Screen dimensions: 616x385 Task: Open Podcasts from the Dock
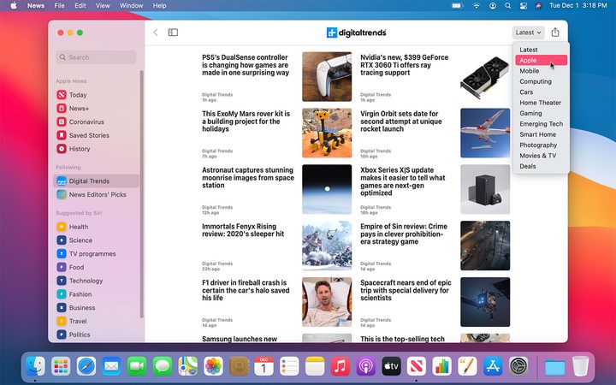pyautogui.click(x=366, y=367)
